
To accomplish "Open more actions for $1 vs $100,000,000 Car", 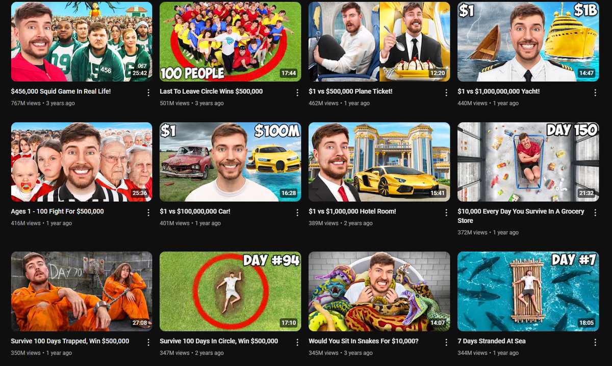I will (297, 212).
